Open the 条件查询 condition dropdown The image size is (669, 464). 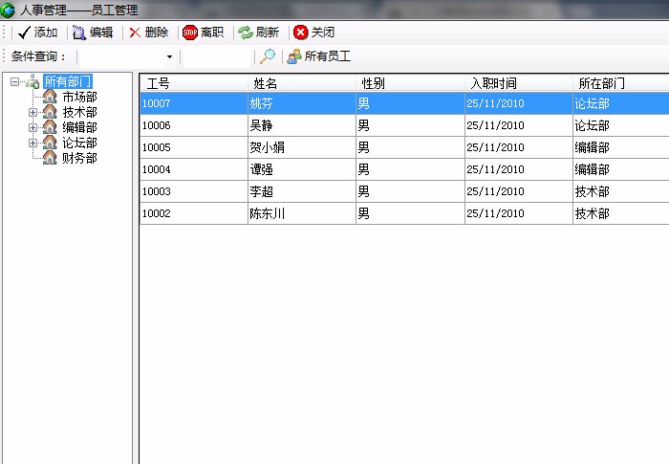pyautogui.click(x=169, y=56)
